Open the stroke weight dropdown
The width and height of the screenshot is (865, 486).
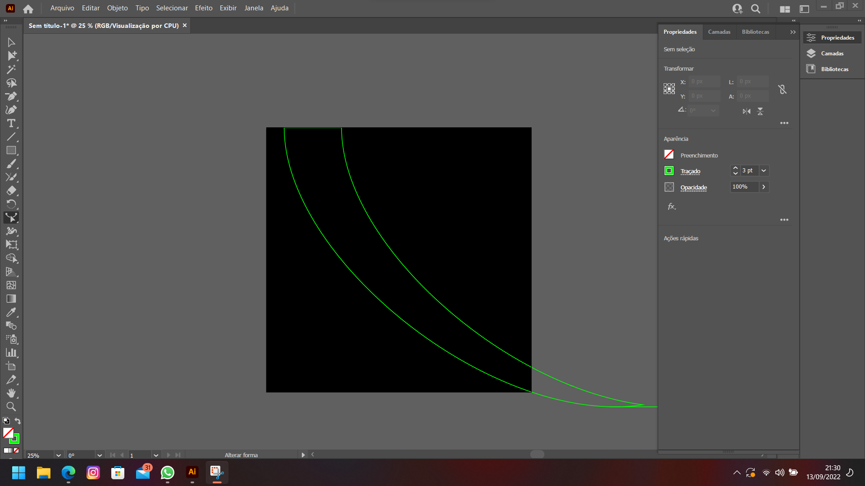click(764, 171)
